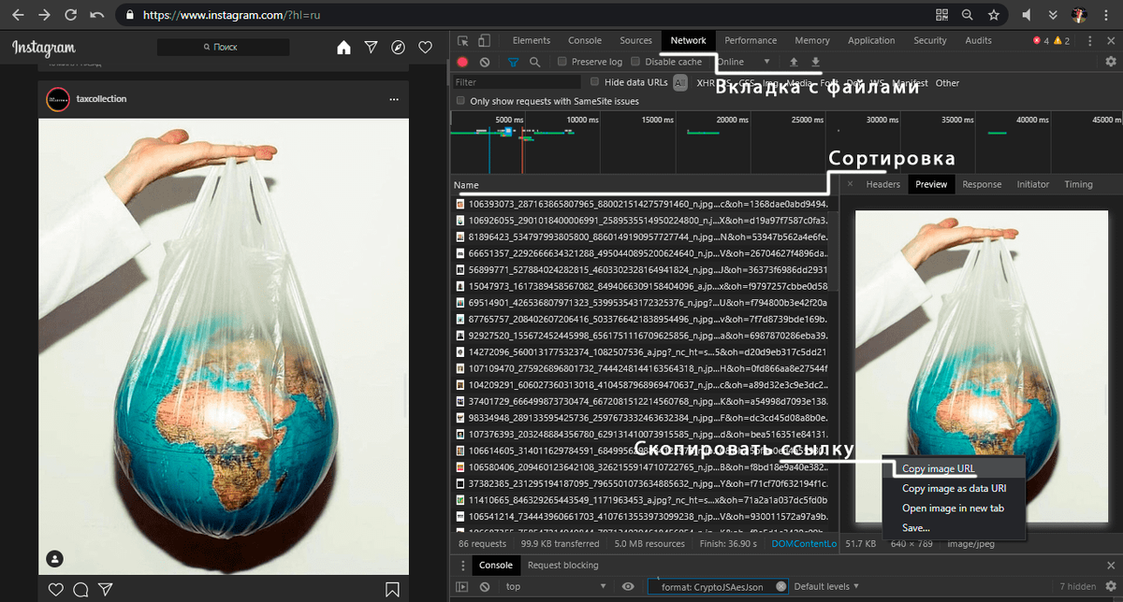Stop recording network log red button
This screenshot has height=602, width=1123.
click(462, 62)
